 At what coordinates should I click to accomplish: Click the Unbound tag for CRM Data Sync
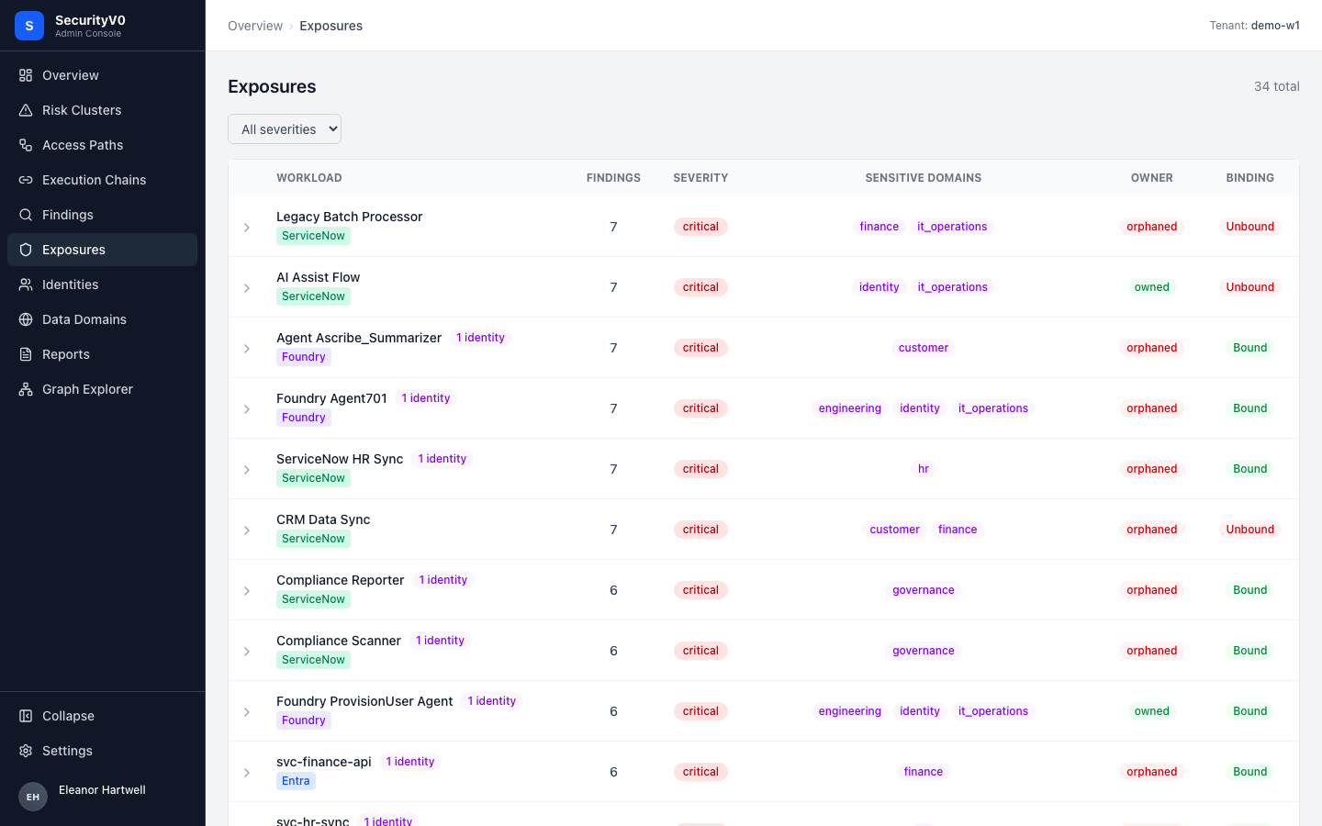(1250, 530)
